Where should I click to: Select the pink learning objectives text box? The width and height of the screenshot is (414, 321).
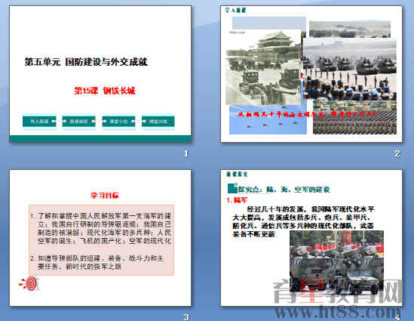(101, 240)
